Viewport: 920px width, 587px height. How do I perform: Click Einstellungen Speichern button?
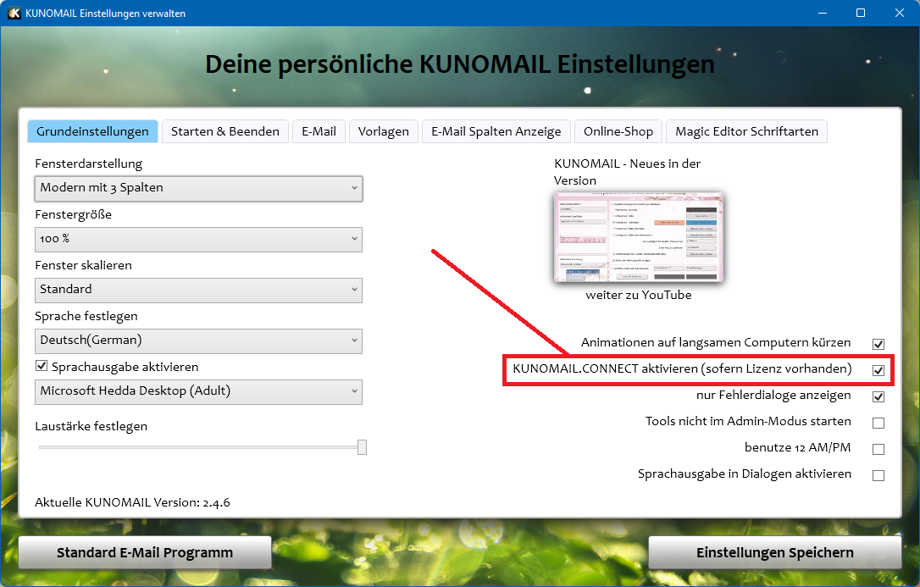774,552
